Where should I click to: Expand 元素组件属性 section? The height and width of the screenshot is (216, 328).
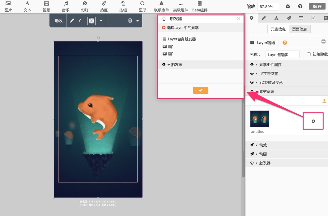point(287,65)
